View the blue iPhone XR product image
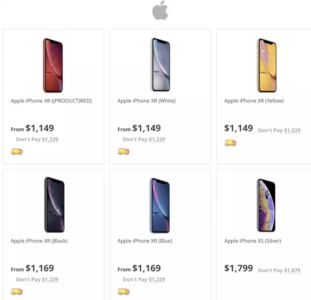Screen dimensions: 311x300 pyautogui.click(x=160, y=205)
